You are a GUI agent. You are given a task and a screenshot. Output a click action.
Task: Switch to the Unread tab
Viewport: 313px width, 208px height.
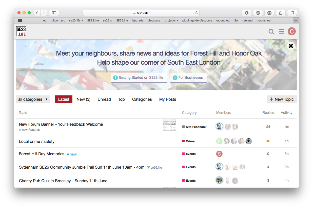pos(104,99)
